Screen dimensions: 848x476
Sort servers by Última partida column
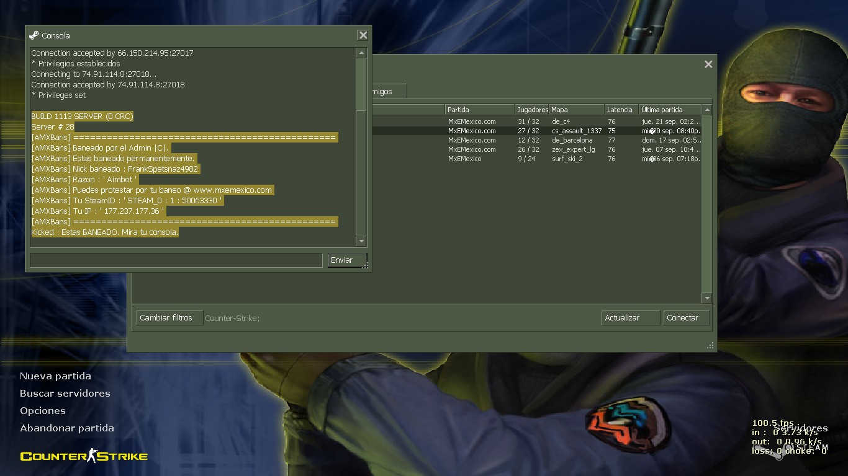(x=670, y=110)
